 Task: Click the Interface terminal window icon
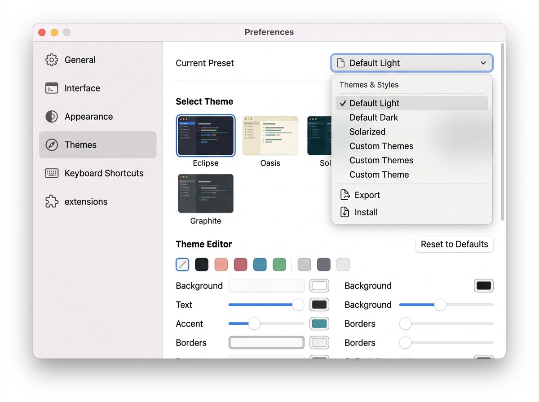(52, 88)
